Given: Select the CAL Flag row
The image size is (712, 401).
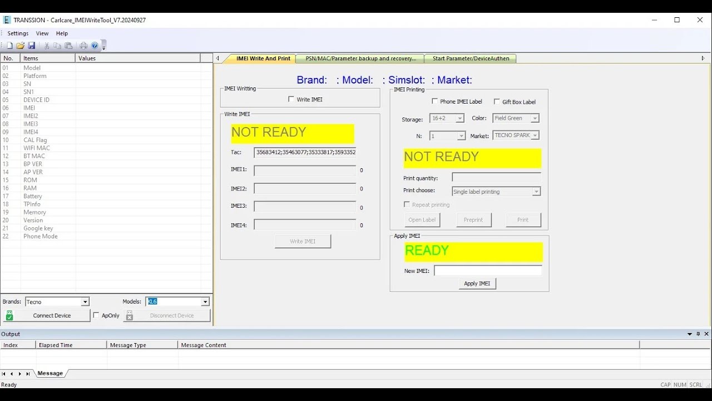Looking at the screenshot, I should point(106,140).
